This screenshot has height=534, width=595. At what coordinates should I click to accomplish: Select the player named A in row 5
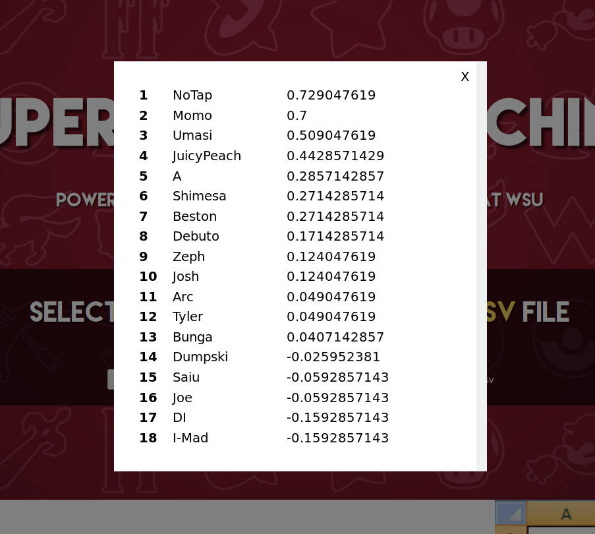pyautogui.click(x=177, y=176)
